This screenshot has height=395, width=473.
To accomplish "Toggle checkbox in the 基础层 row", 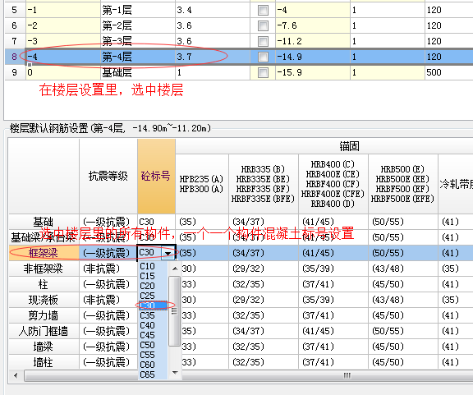I will [263, 72].
